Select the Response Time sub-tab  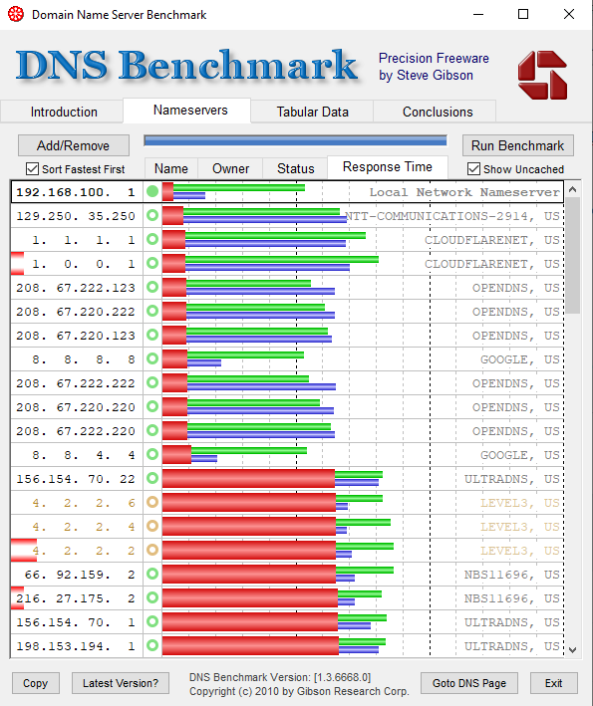click(x=387, y=167)
